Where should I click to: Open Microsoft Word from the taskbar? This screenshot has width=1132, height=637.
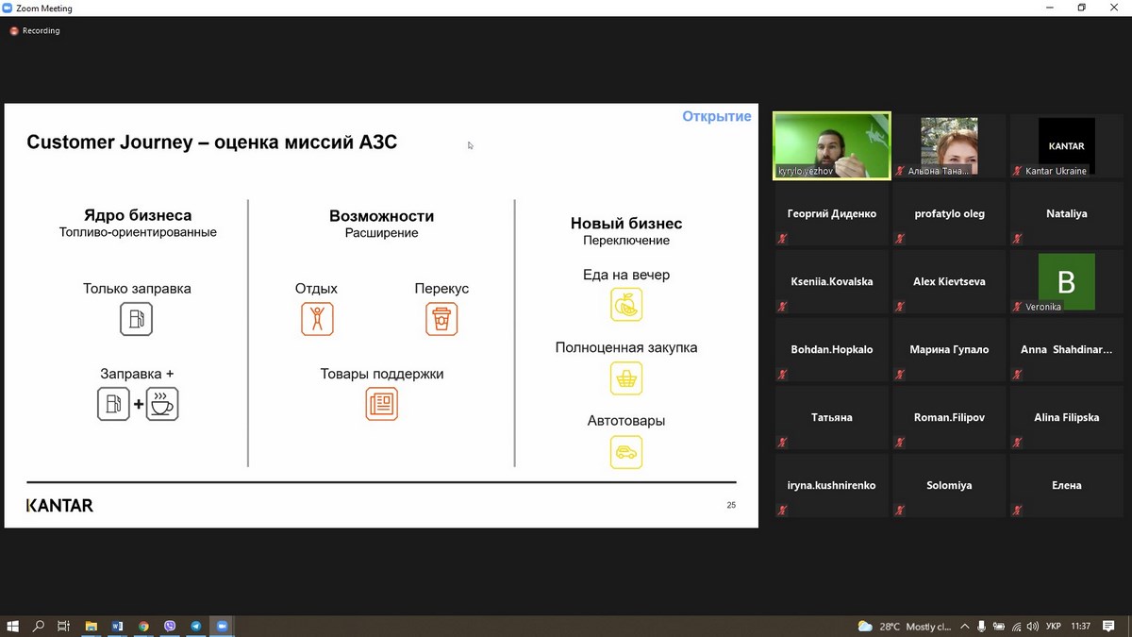click(118, 626)
